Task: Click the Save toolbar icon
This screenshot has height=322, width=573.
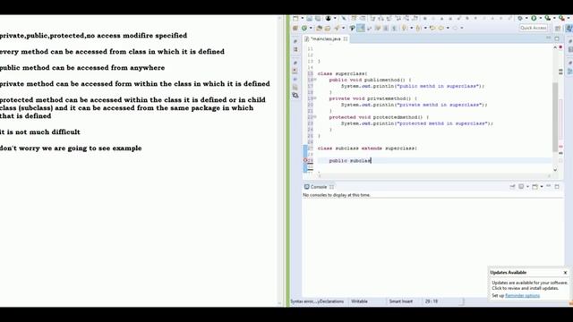Action: point(309,18)
